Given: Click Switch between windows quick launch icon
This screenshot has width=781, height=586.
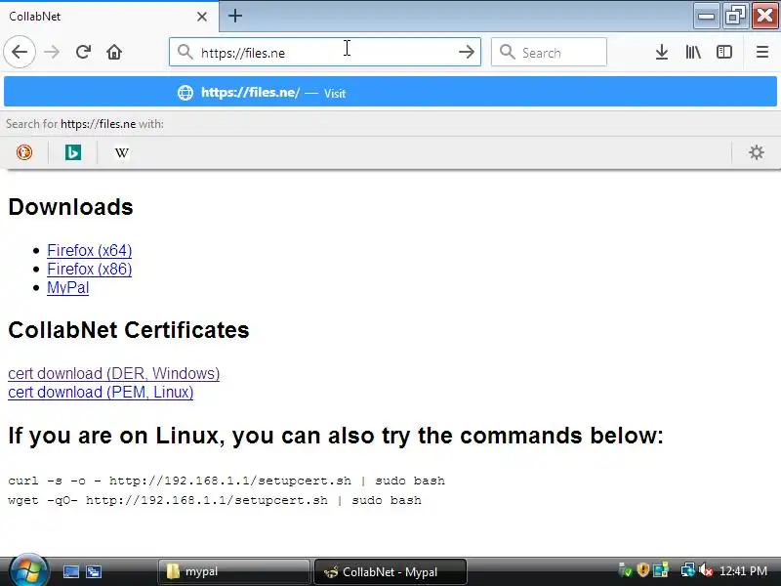Looking at the screenshot, I should [x=93, y=571].
